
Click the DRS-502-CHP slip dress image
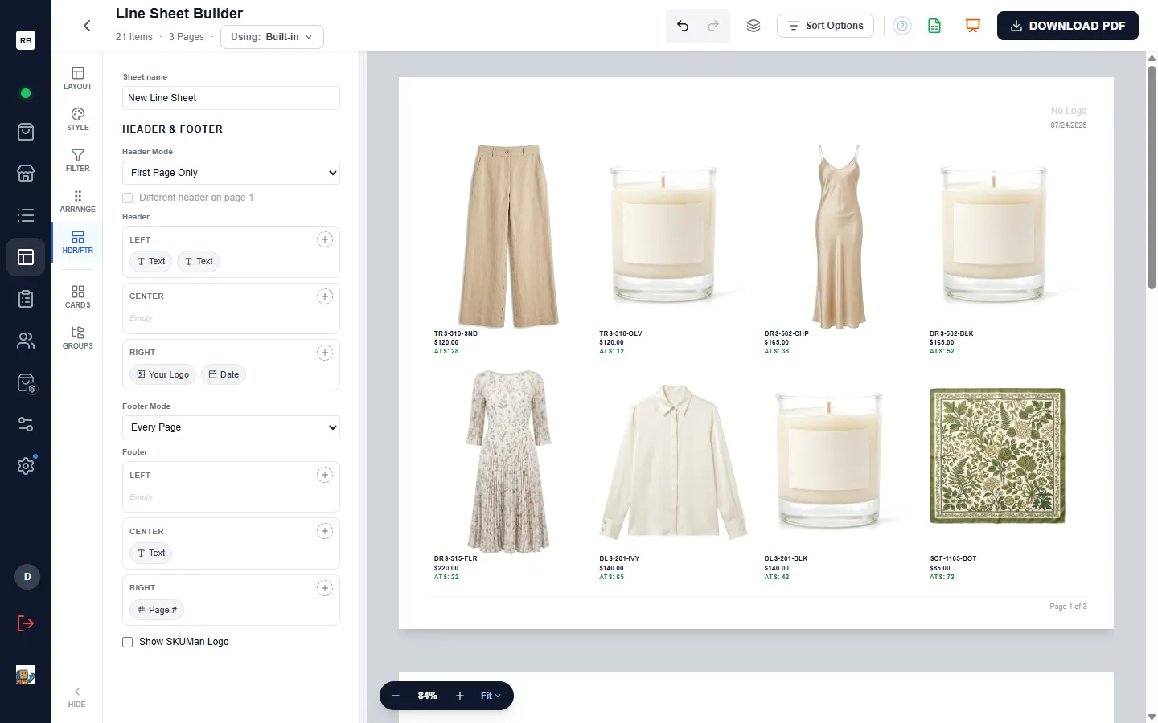tap(840, 236)
